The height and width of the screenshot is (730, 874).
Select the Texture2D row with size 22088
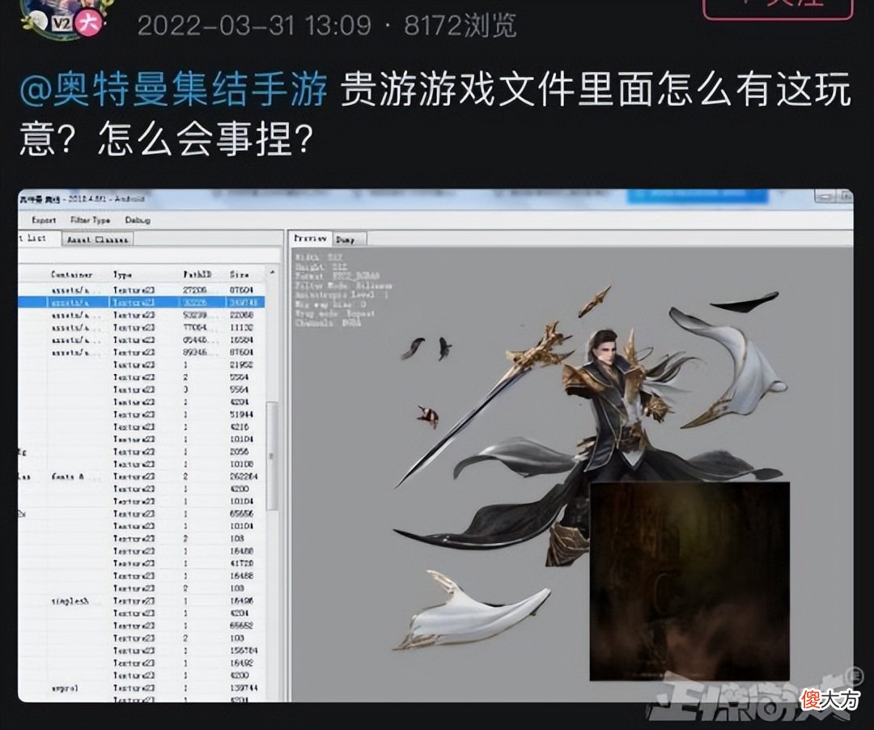142,316
